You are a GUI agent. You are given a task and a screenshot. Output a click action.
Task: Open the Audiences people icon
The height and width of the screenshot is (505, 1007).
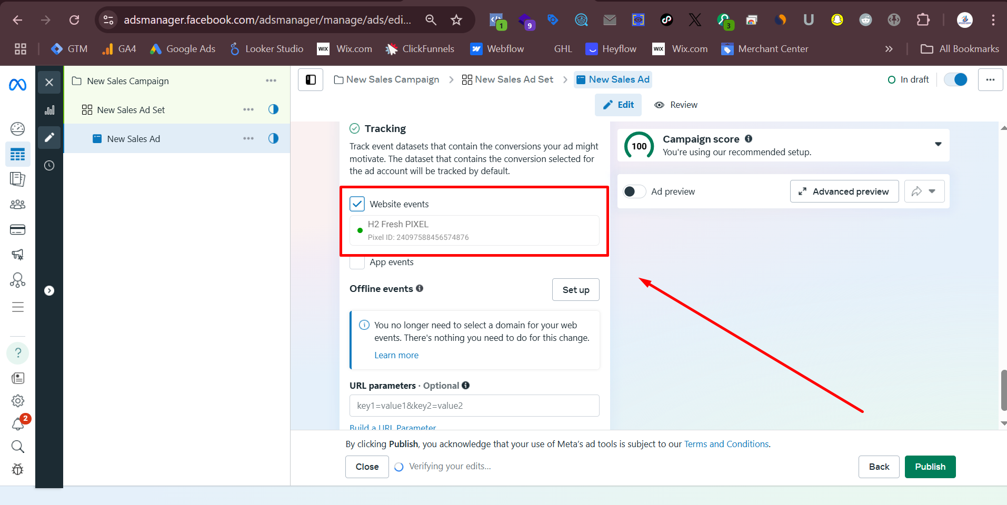tap(17, 205)
